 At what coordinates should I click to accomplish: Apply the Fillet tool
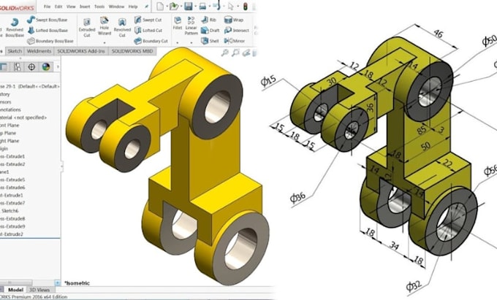(x=178, y=23)
